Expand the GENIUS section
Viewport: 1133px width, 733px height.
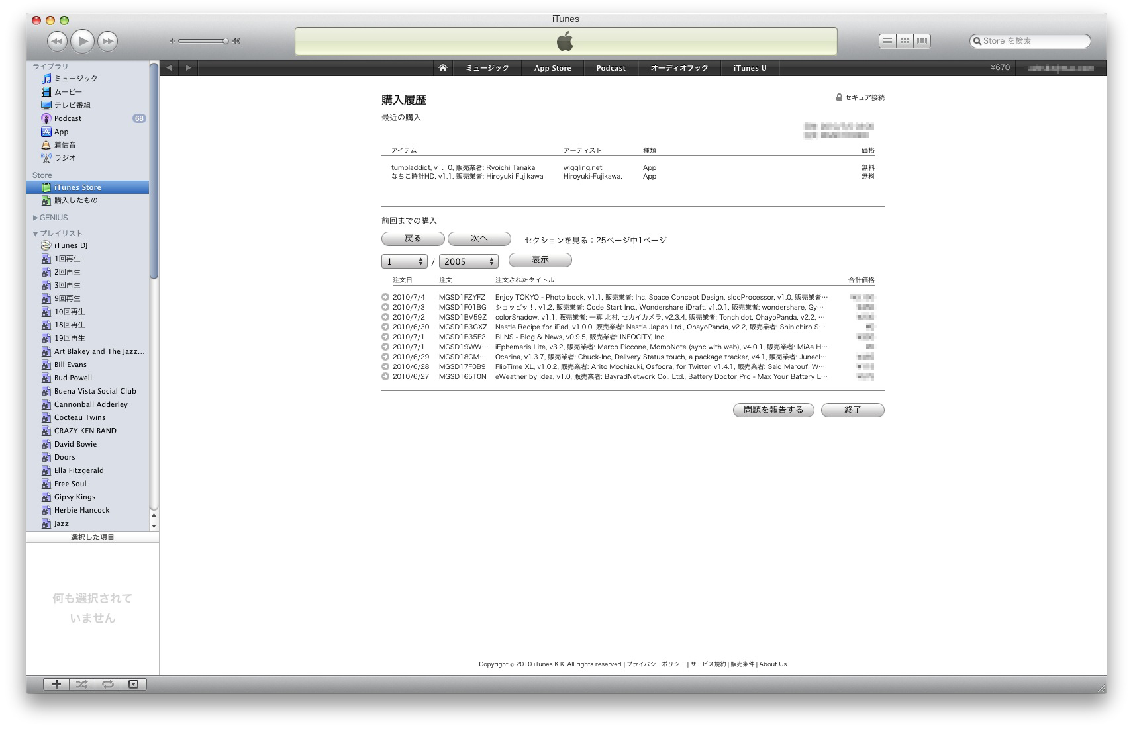(36, 218)
